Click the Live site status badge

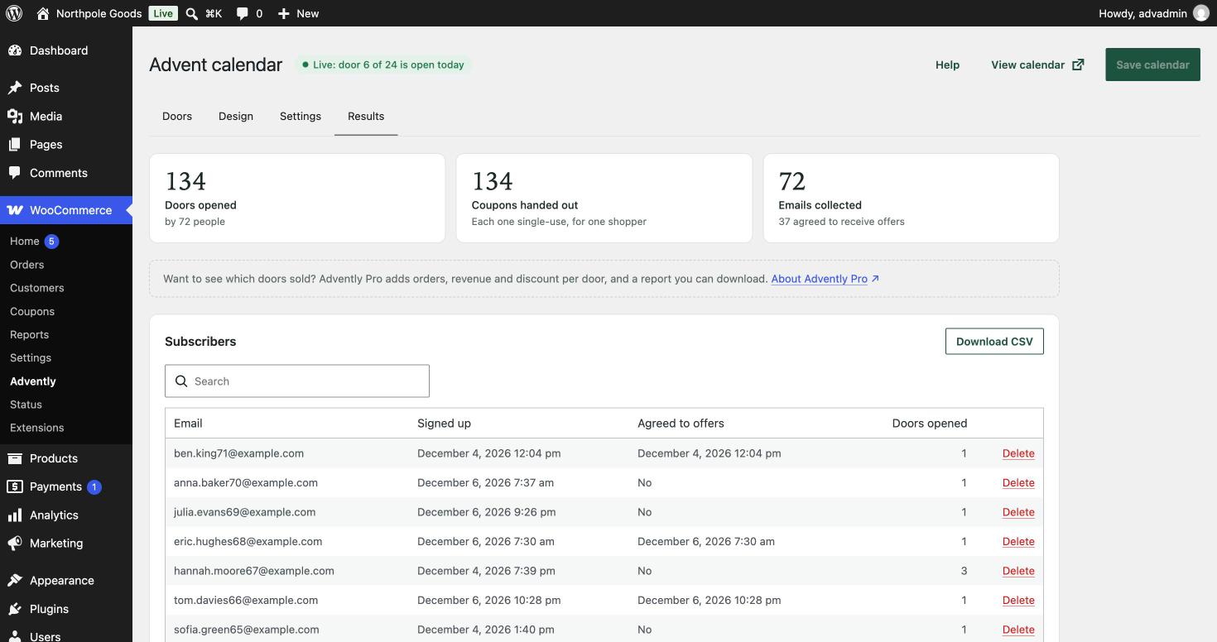[163, 13]
